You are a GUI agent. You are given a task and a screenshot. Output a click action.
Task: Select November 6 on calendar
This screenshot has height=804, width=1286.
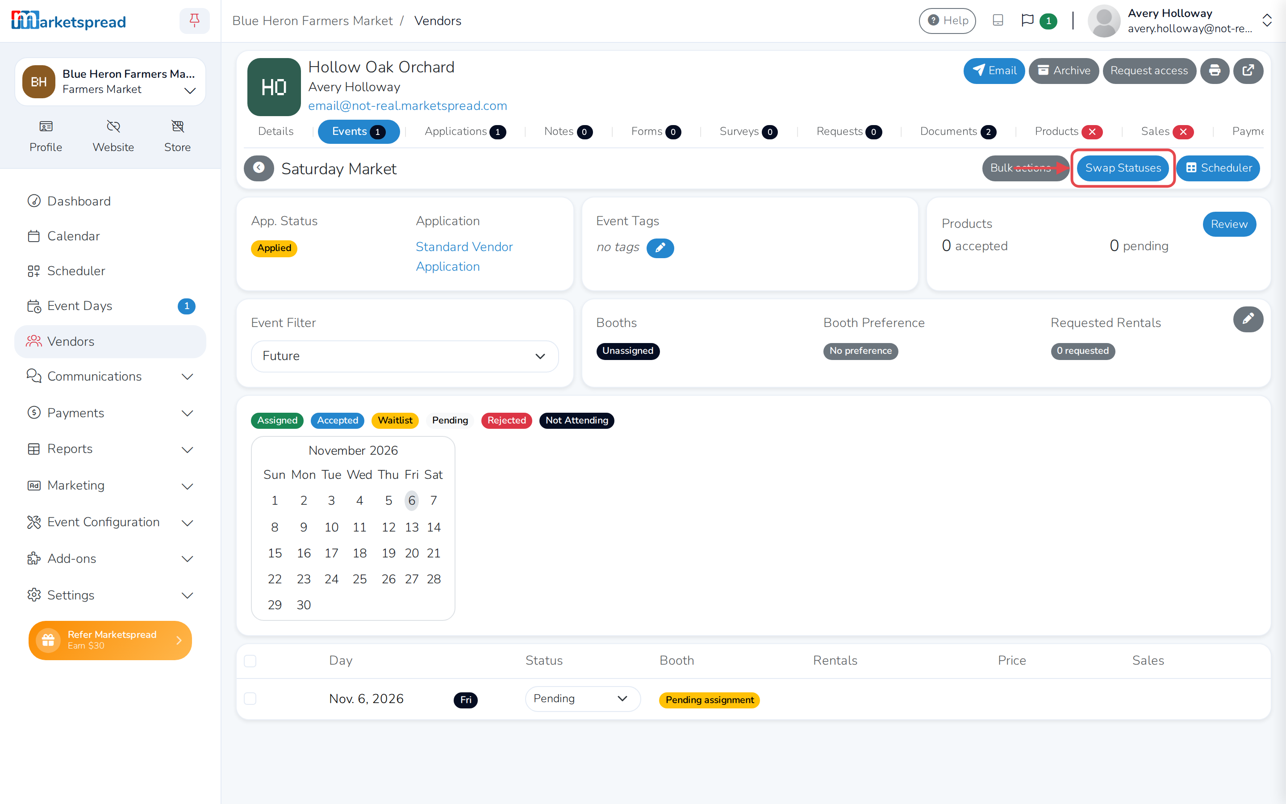(x=411, y=500)
